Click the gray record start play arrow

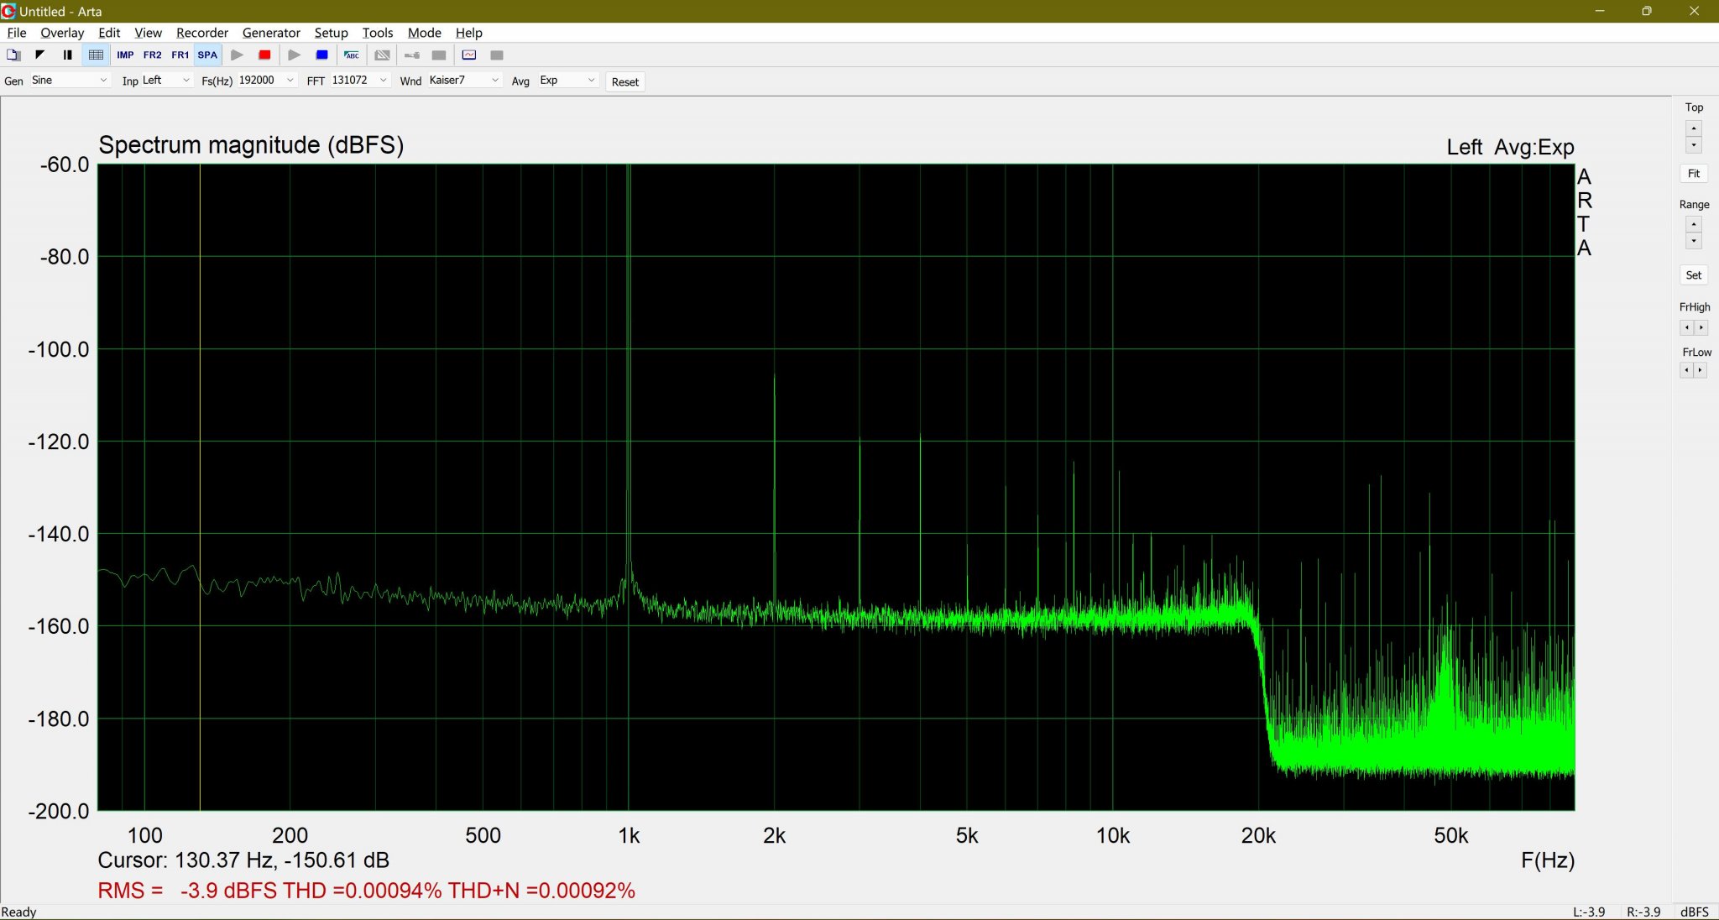[238, 55]
